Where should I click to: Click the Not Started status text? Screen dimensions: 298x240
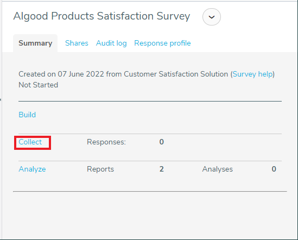pos(38,85)
